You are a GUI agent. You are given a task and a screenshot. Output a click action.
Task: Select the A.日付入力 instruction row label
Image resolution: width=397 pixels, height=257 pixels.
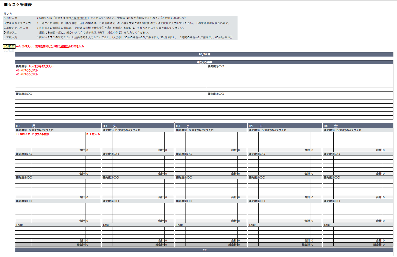11,18
